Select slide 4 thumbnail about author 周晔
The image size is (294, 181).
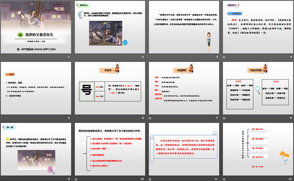[258, 27]
